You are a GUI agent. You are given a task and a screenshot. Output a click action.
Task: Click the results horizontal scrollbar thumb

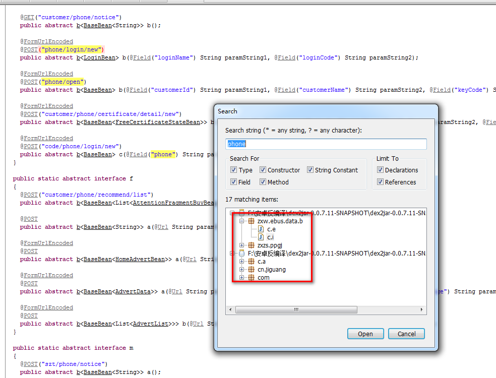coord(296,309)
